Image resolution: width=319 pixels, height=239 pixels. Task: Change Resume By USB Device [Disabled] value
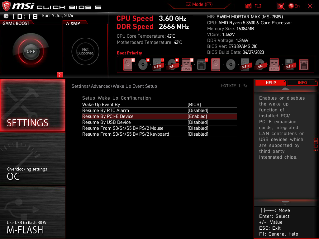click(x=198, y=122)
